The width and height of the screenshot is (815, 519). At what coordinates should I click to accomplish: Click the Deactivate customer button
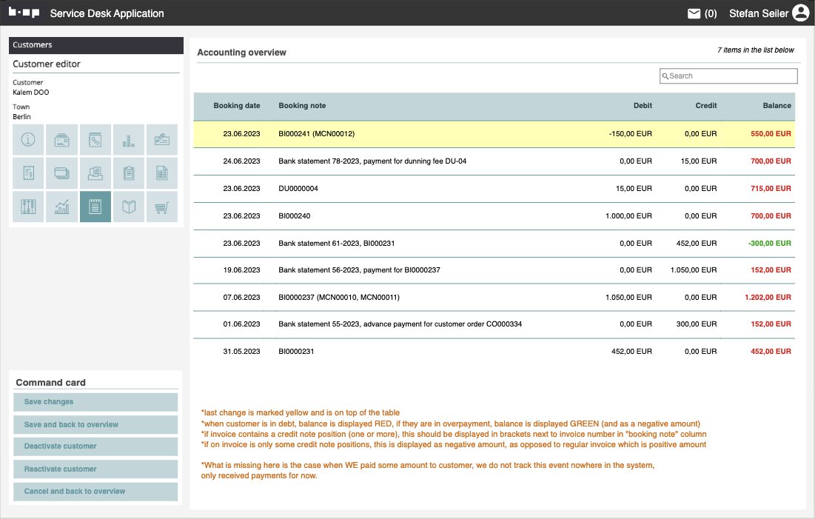[x=95, y=446]
